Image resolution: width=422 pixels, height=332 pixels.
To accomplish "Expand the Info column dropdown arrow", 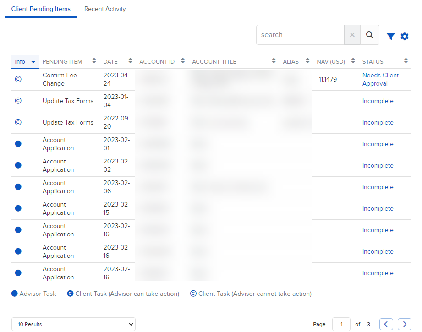I will tap(33, 62).
